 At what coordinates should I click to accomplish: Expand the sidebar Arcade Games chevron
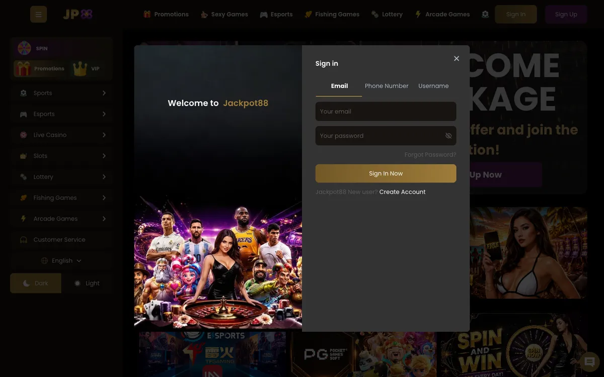point(104,219)
